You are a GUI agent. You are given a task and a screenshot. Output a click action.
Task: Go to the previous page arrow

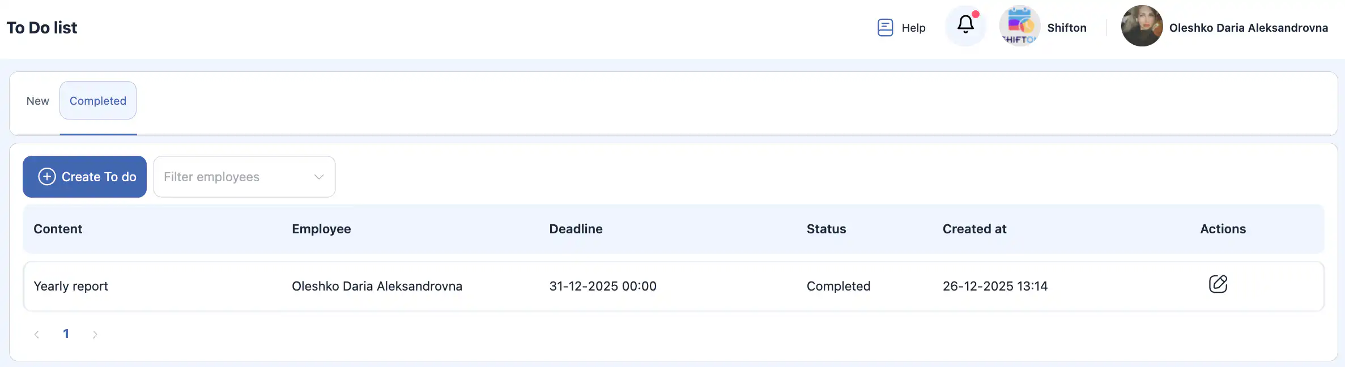tap(37, 334)
